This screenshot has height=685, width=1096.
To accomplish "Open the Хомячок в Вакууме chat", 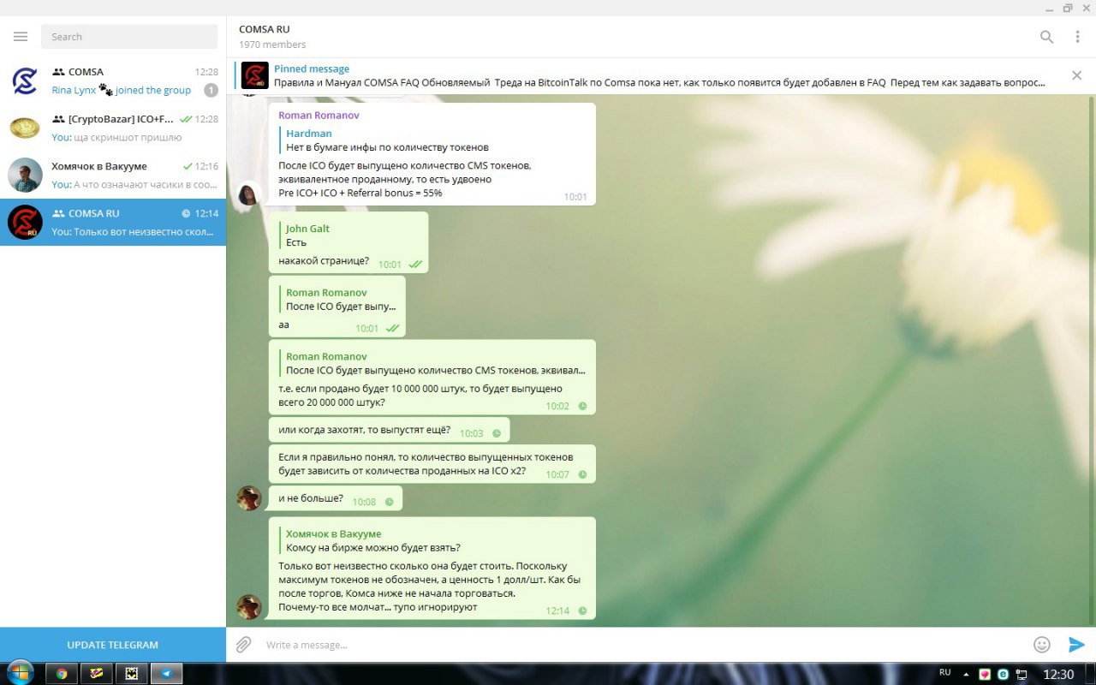I will [x=113, y=176].
